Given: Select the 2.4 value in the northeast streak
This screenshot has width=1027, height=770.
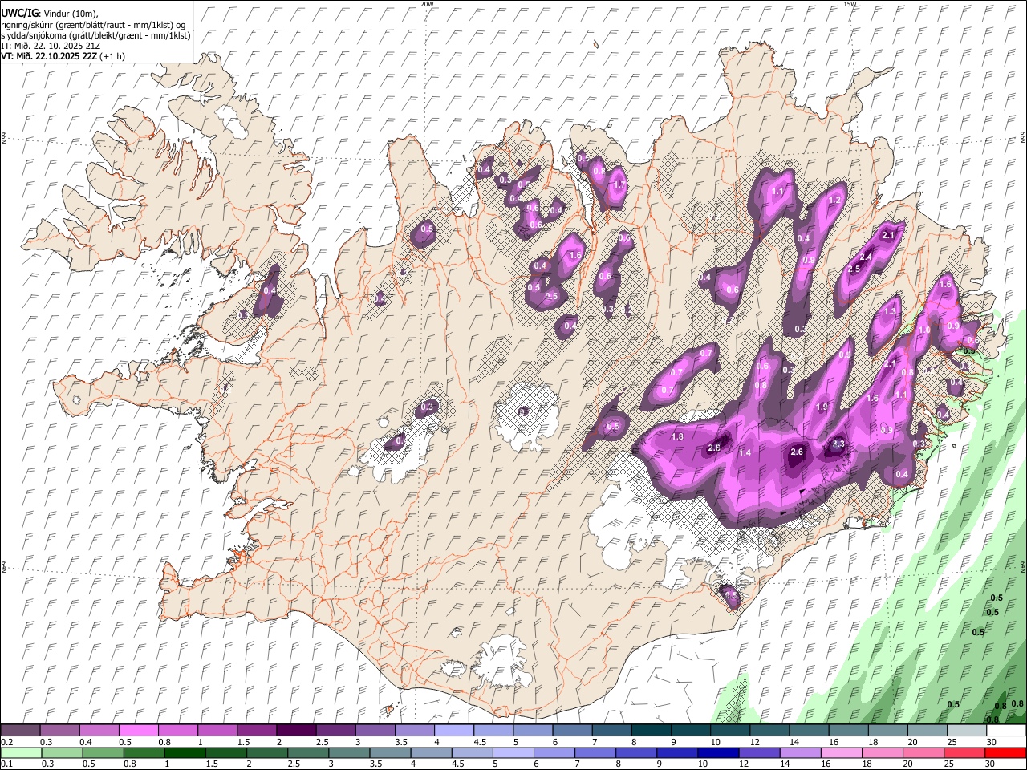Looking at the screenshot, I should (x=866, y=257).
